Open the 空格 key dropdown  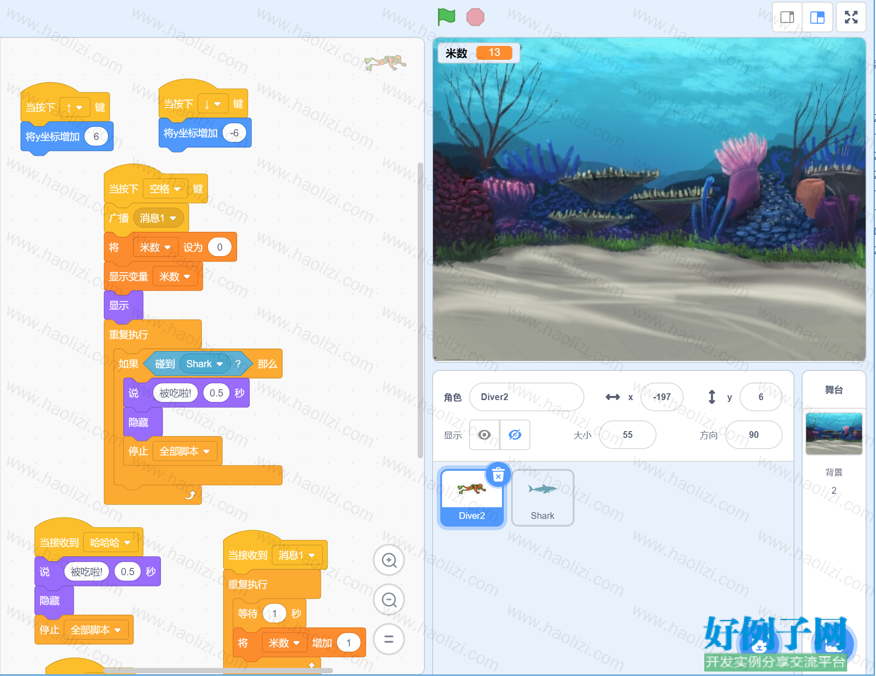[x=165, y=189]
